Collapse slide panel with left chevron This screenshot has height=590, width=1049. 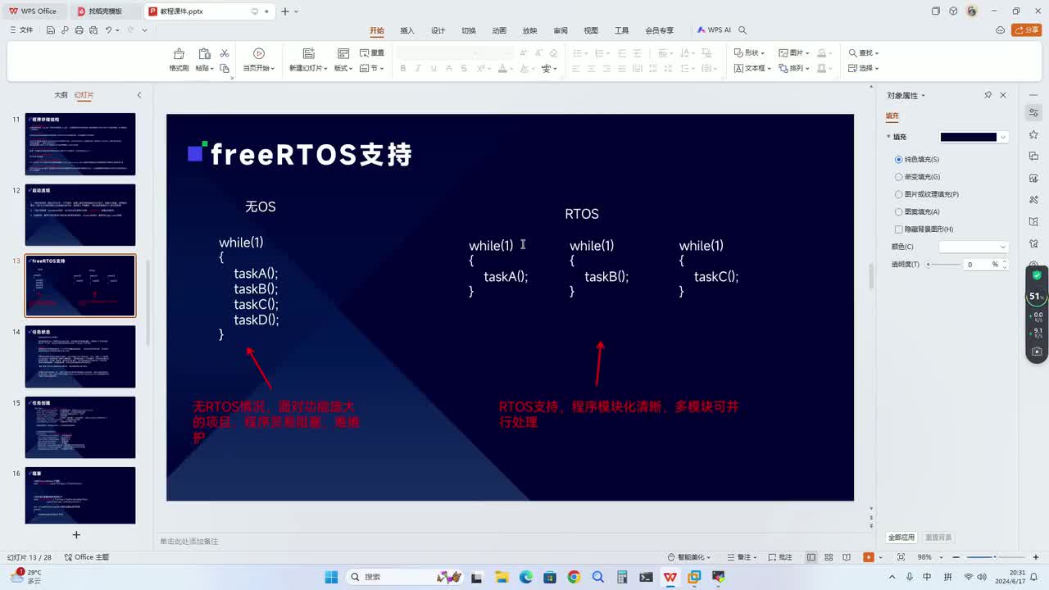tap(139, 95)
